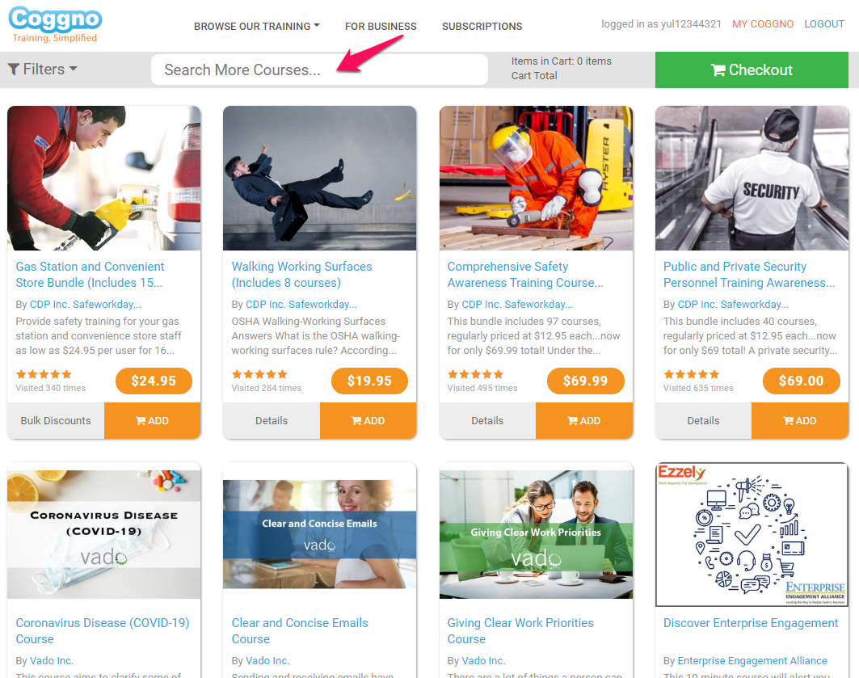Click 'Visited 635 times' text

pos(698,388)
